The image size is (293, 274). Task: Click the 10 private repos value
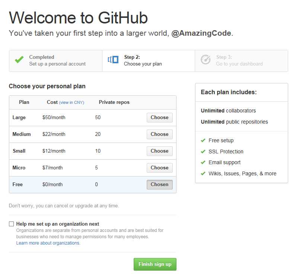click(x=98, y=151)
